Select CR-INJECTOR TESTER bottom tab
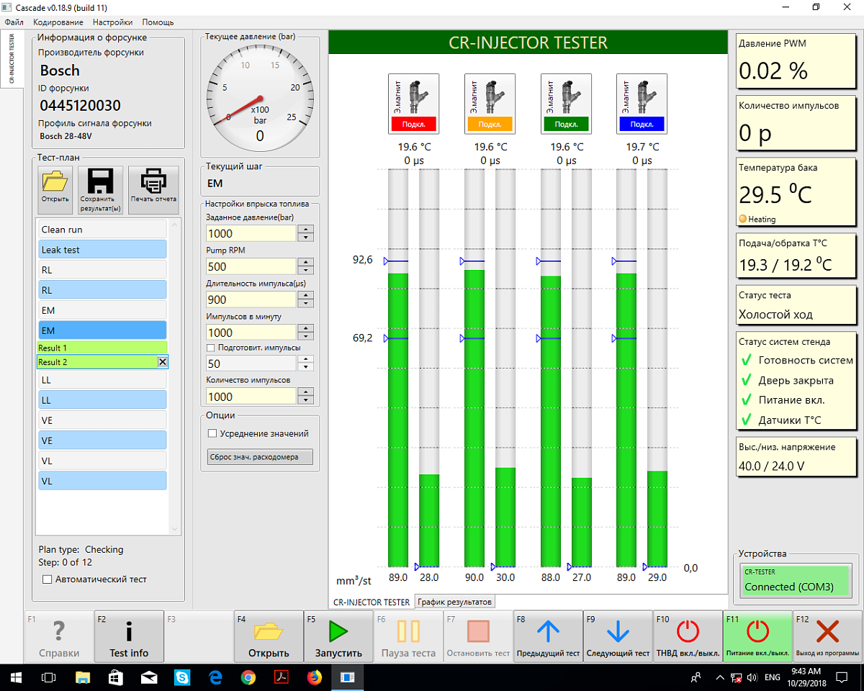 372,602
